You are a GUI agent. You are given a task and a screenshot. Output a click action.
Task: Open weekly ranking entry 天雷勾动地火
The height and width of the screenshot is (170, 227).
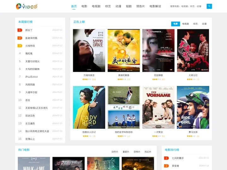(x=32, y=61)
